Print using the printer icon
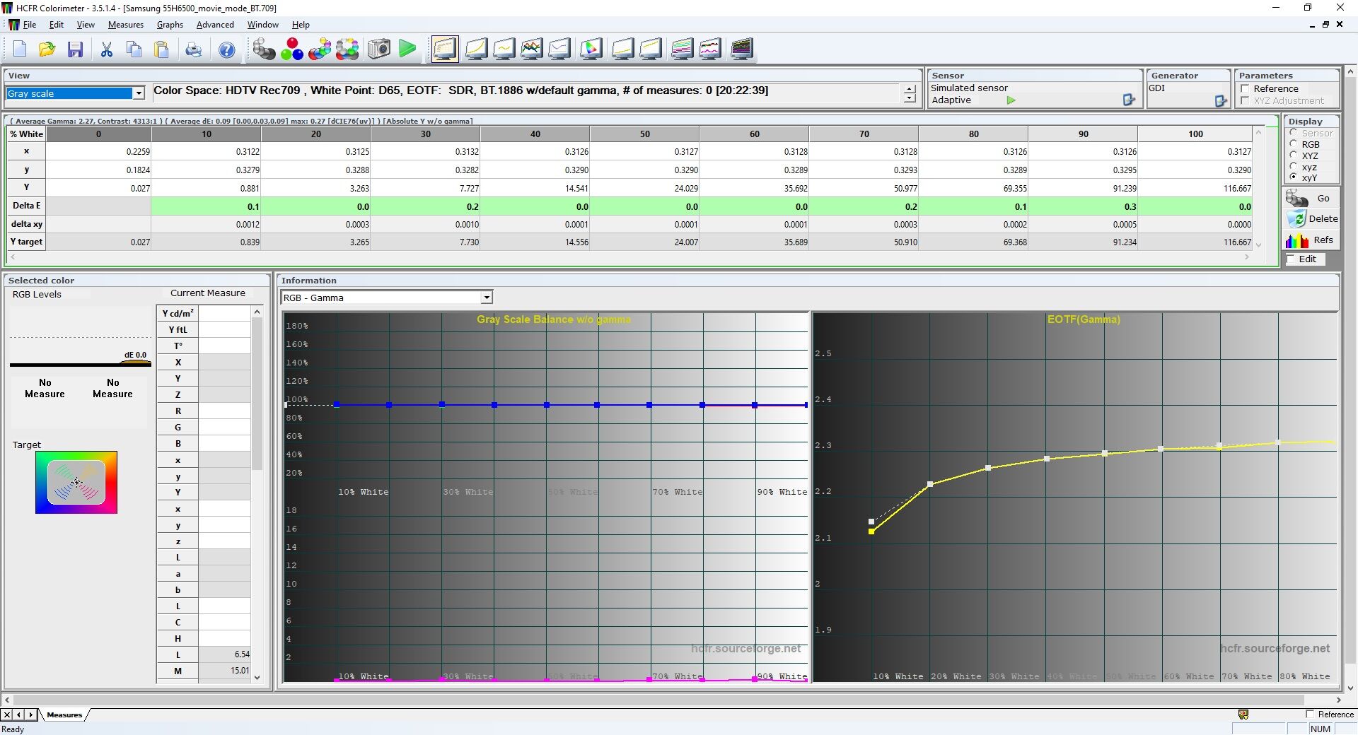This screenshot has height=735, width=1358. point(193,49)
